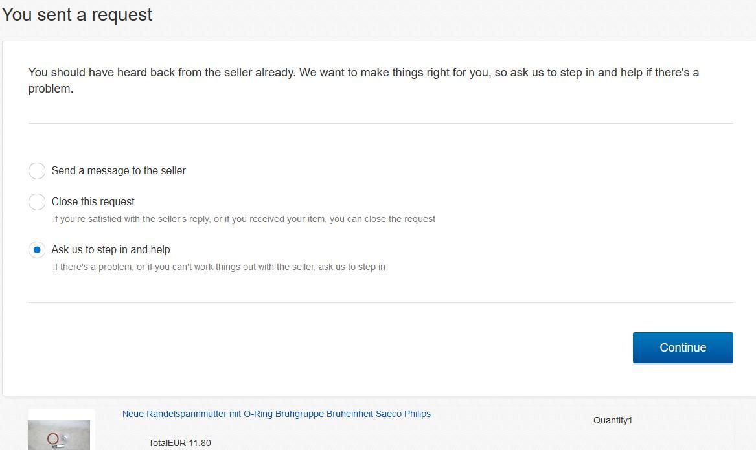Screen dimensions: 756x450
Task: Click the product thumbnail image
Action: point(59,434)
